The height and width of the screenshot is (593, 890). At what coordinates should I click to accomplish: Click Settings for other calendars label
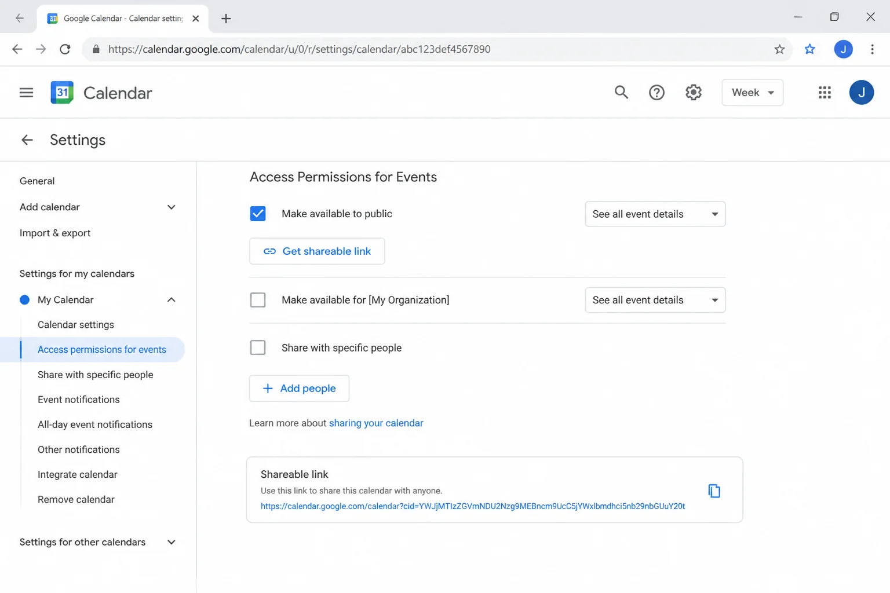[x=82, y=542]
